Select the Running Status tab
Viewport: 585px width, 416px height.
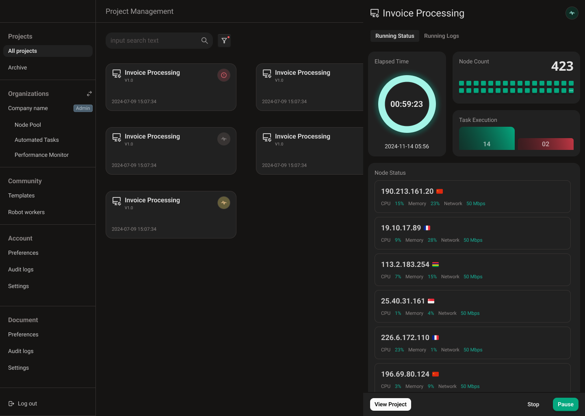pyautogui.click(x=394, y=36)
